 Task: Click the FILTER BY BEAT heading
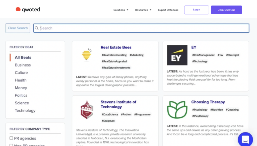pyautogui.click(x=21, y=47)
